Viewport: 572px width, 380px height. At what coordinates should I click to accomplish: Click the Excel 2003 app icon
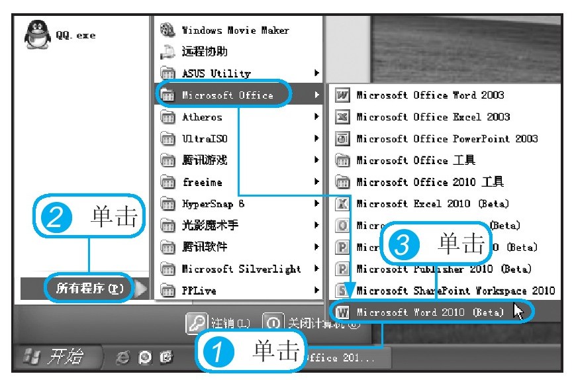[342, 117]
